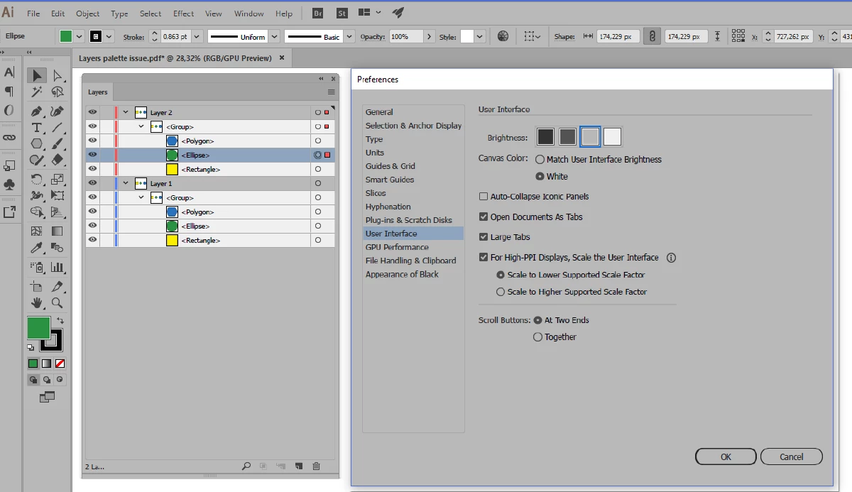Select the Type tool
852x492 pixels.
point(37,128)
